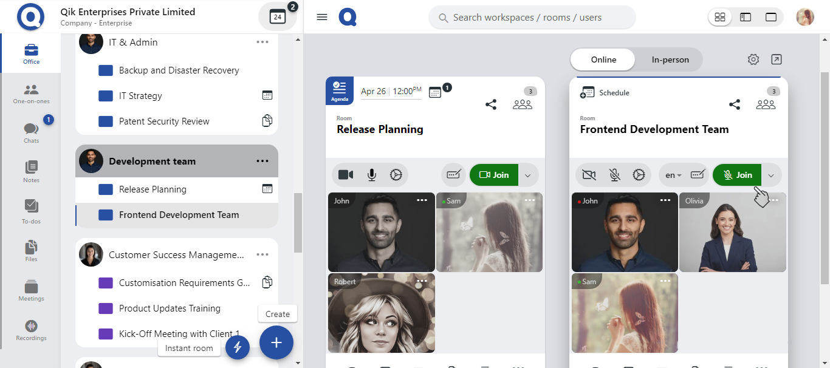830x368 pixels.
Task: Open the Chats sidebar section
Action: click(31, 132)
